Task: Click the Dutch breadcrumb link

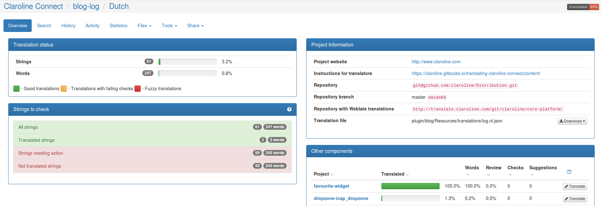Action: coord(119,6)
